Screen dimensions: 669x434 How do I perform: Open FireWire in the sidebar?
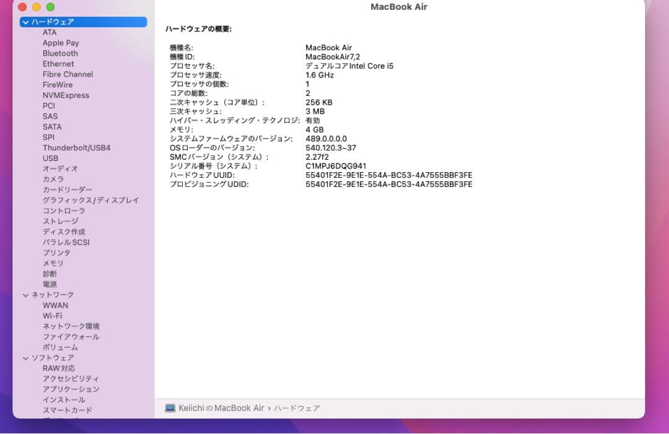pyautogui.click(x=58, y=85)
